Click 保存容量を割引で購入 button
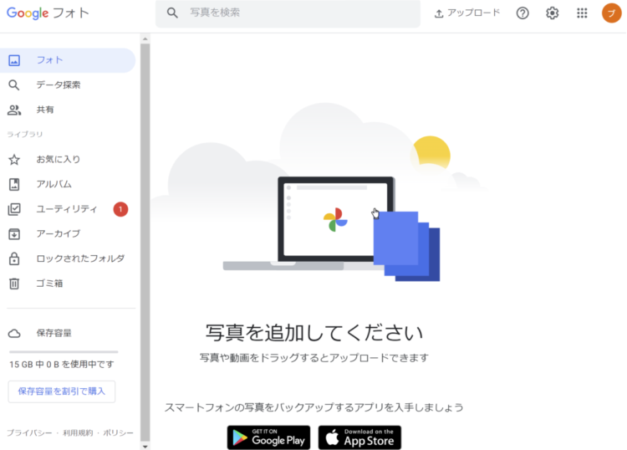 [x=62, y=391]
